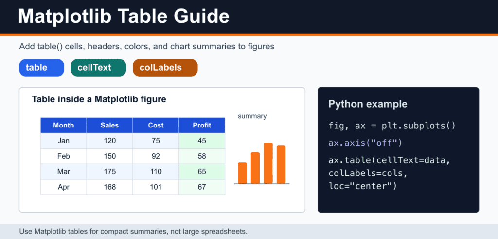Select the "Sales" column header
The image size is (498, 239).
click(109, 126)
